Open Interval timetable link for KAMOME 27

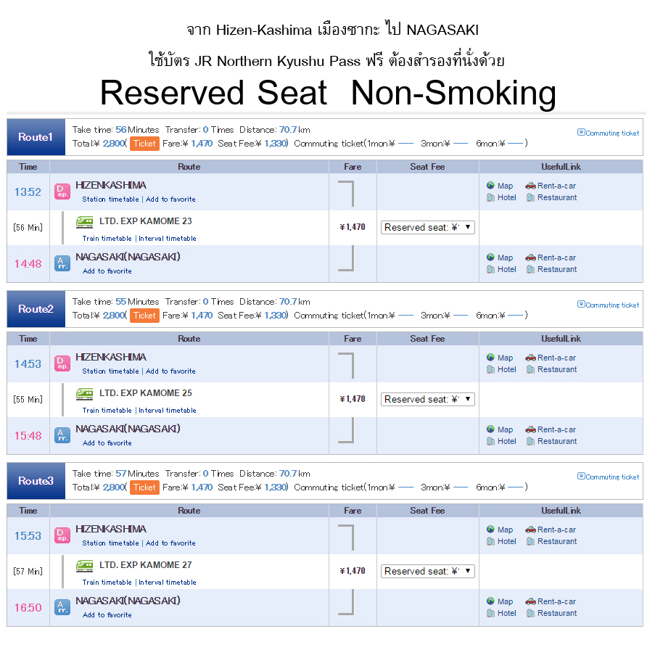coord(168,583)
